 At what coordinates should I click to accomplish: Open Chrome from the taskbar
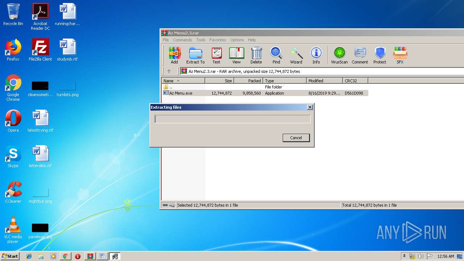click(65, 256)
